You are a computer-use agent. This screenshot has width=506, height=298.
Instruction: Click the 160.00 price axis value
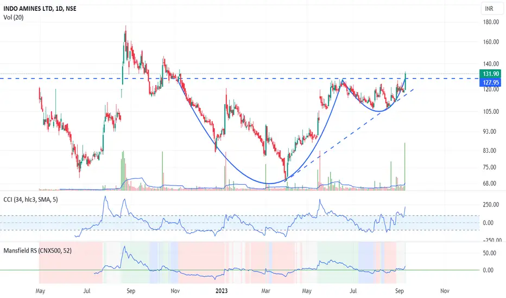tap(491, 42)
